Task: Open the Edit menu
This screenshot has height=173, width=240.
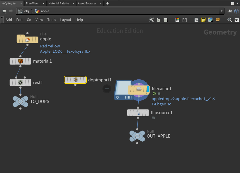Action: click(19, 20)
